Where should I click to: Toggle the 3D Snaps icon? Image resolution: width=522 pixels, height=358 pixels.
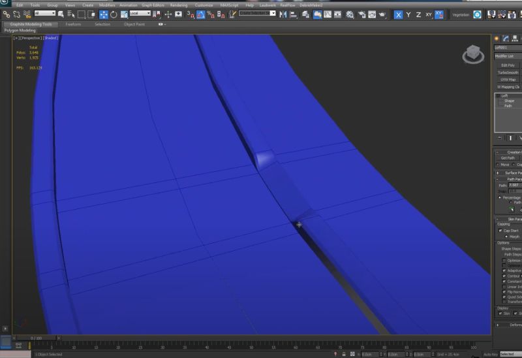coord(191,14)
